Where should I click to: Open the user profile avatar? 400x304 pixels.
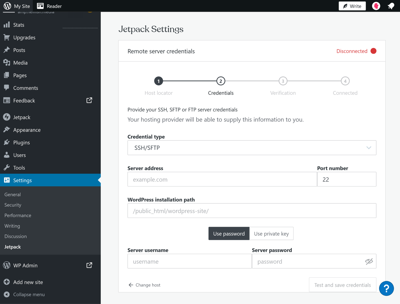tap(376, 6)
